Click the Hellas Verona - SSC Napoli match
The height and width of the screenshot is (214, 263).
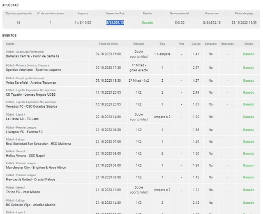pos(25,156)
